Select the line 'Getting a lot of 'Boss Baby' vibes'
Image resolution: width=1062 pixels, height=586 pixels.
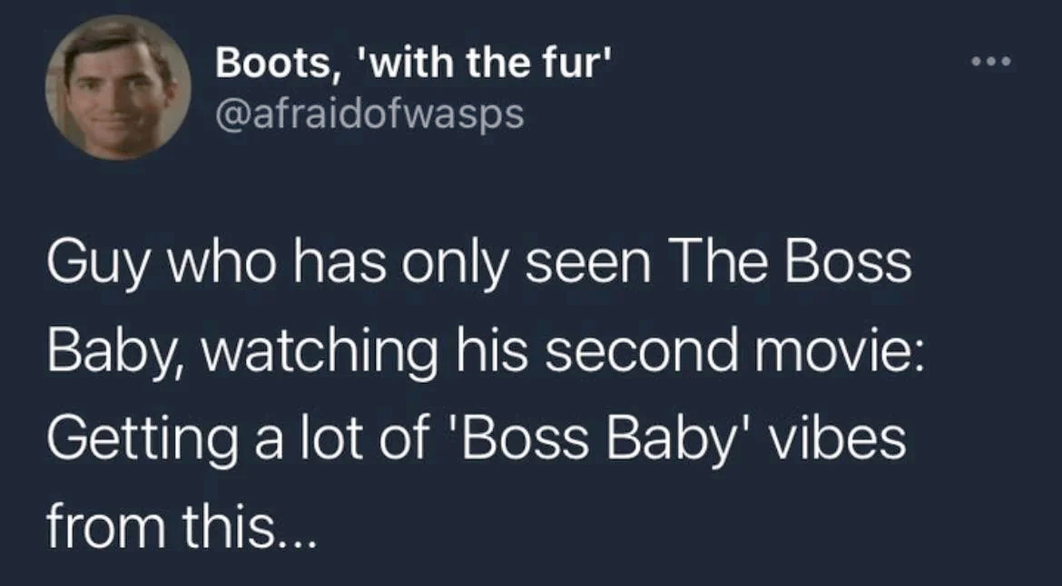click(x=477, y=439)
